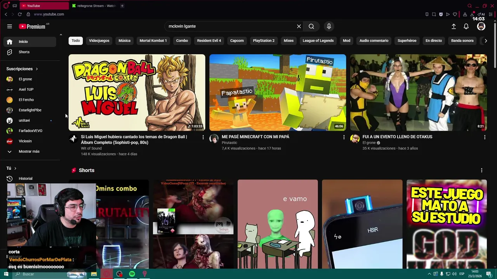This screenshot has height=279, width=497.
Task: Open the Windows Start menu
Action: pyautogui.click(x=6, y=274)
